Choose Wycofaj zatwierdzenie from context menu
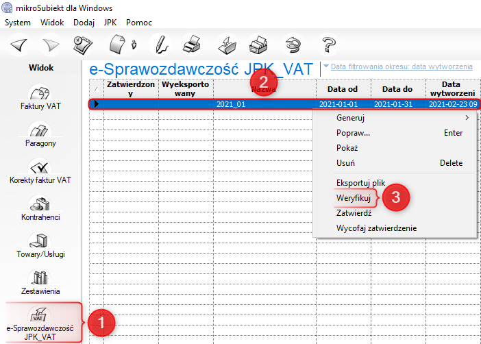The width and height of the screenshot is (481, 344). [x=395, y=228]
